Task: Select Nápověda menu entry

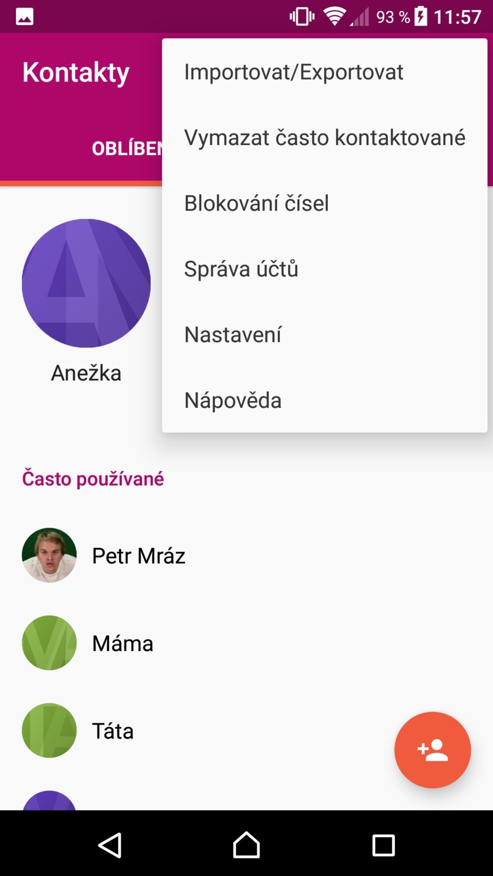Action: pyautogui.click(x=233, y=400)
